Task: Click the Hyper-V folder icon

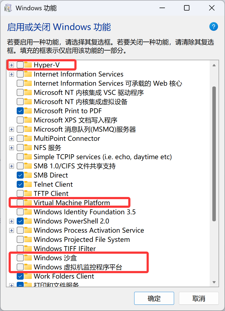Action: click(28, 65)
